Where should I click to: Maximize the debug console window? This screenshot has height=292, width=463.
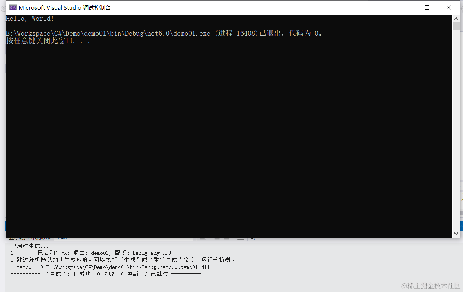click(427, 7)
